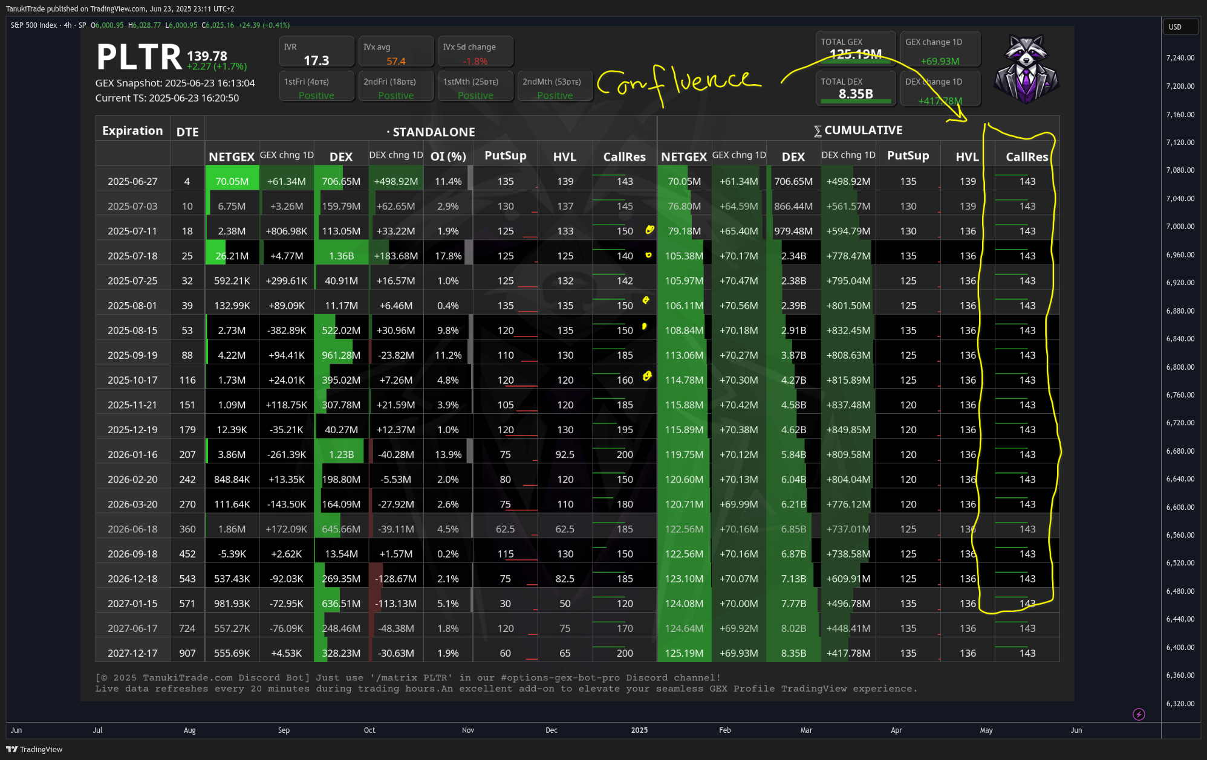
Task: Click the 961.28M DEX cell
Action: coord(341,355)
